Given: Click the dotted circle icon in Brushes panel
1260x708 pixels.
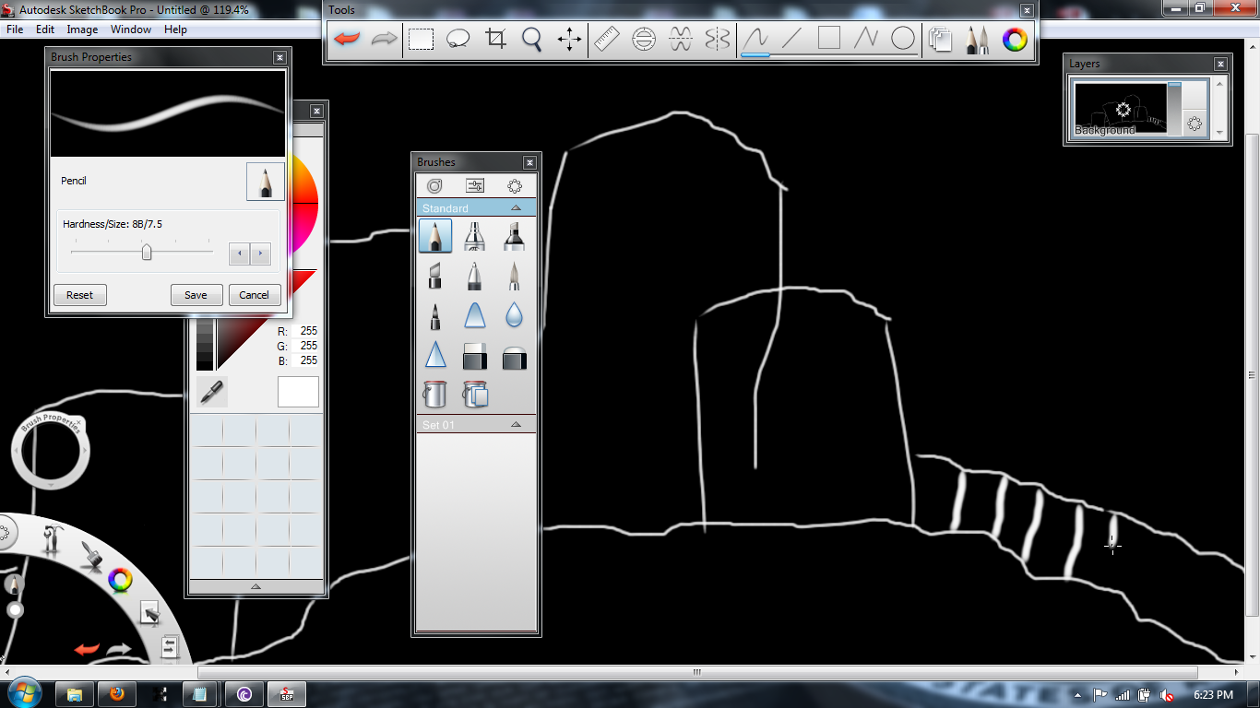Looking at the screenshot, I should 515,185.
